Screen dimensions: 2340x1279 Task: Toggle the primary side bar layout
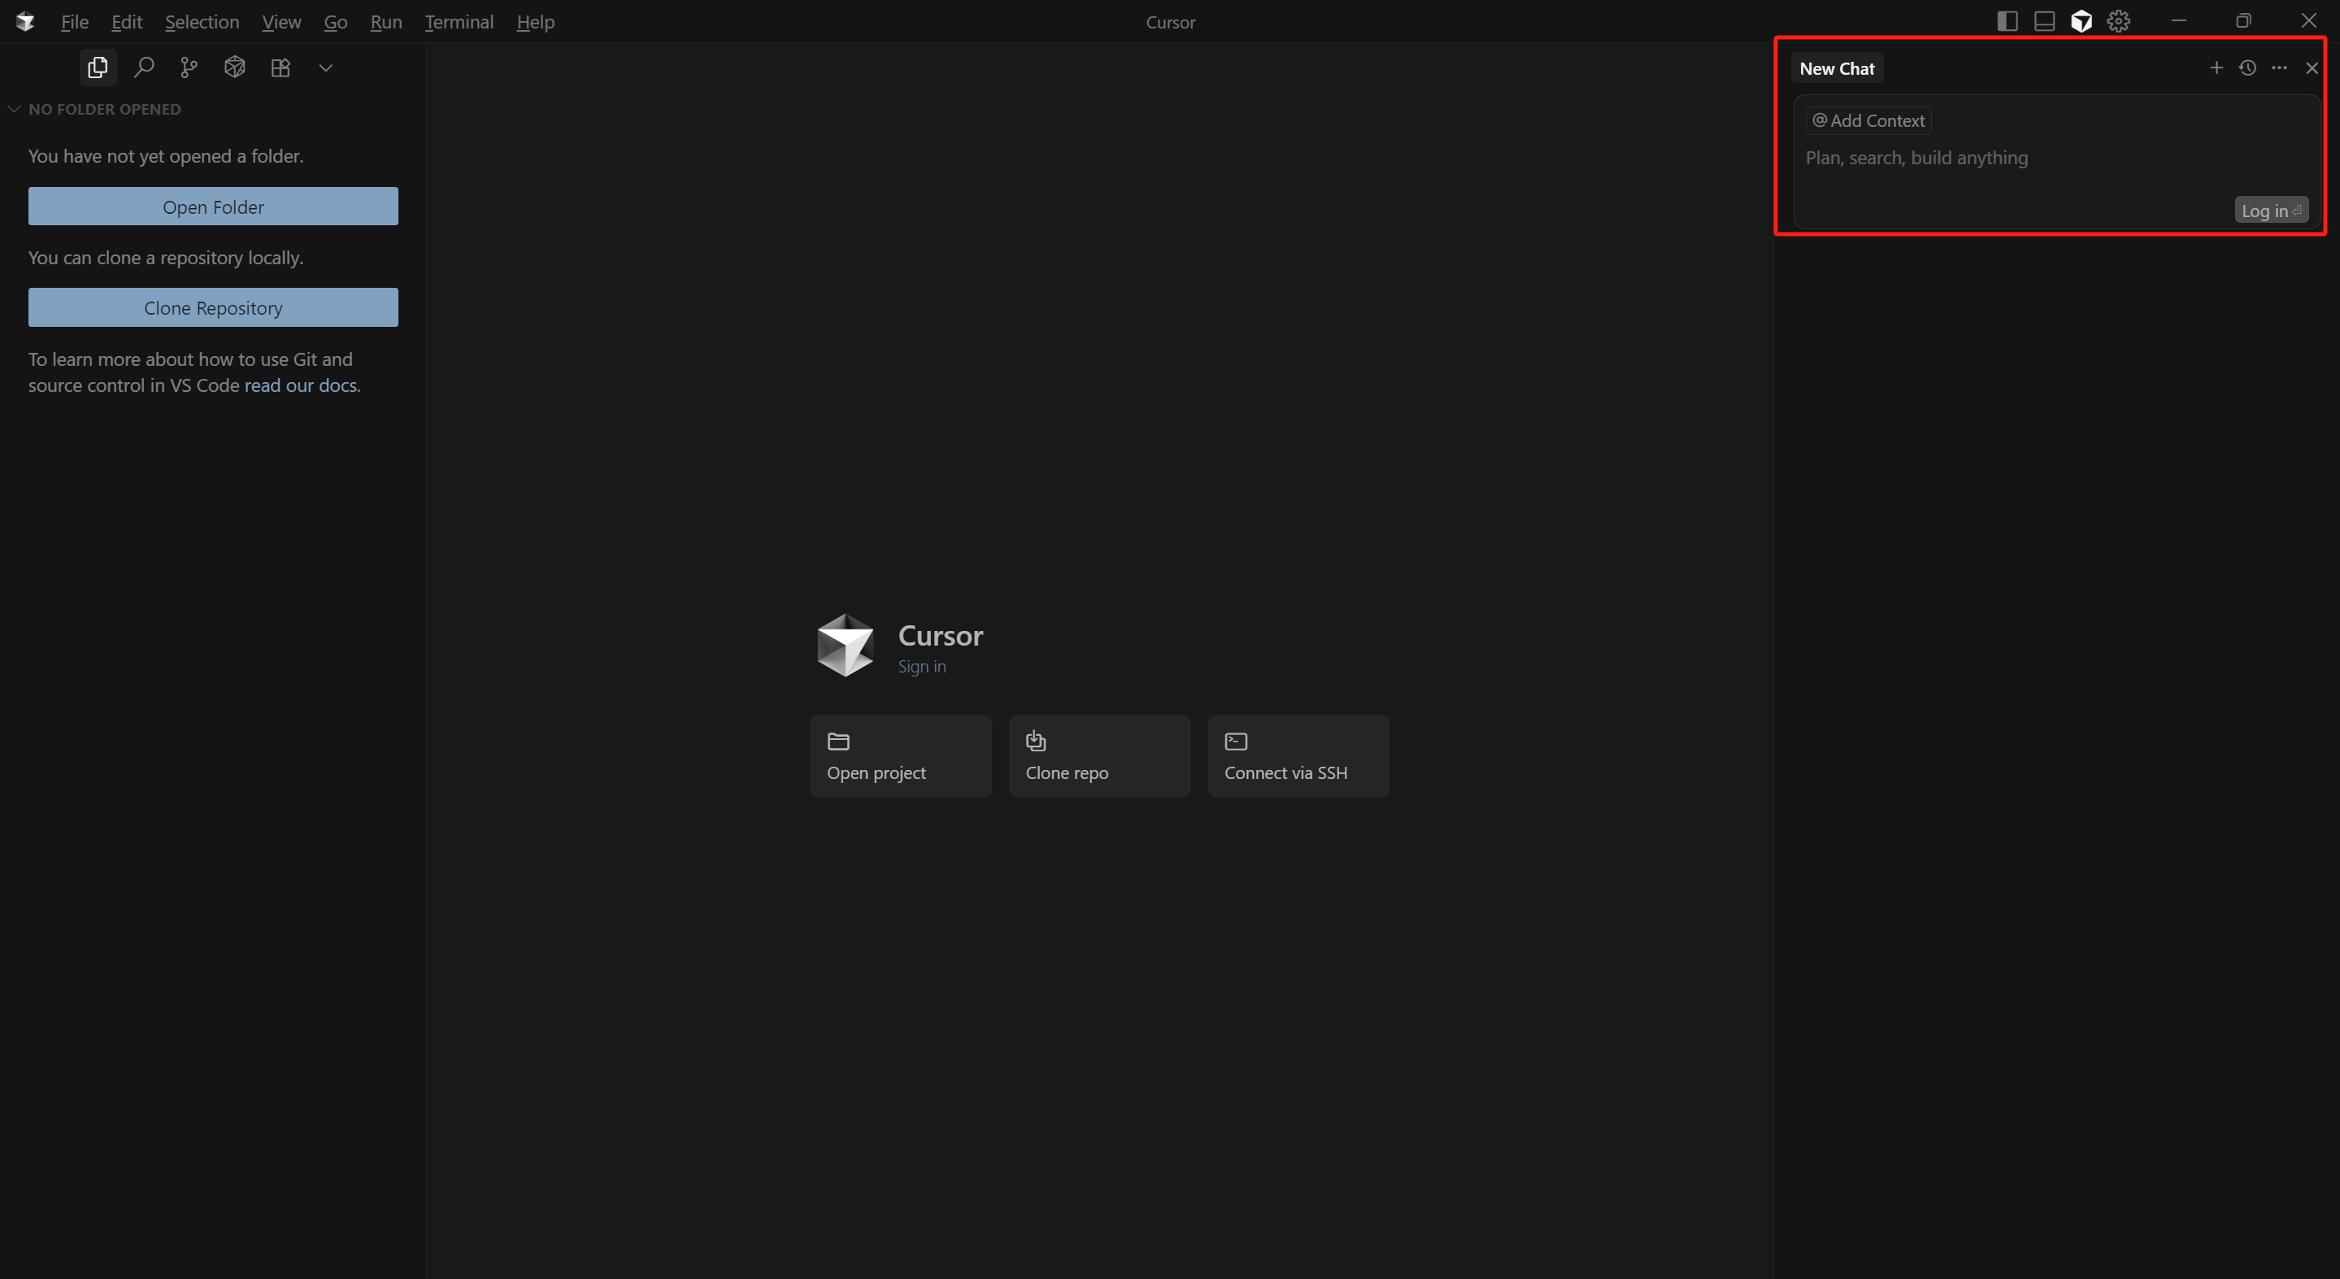(x=2007, y=21)
